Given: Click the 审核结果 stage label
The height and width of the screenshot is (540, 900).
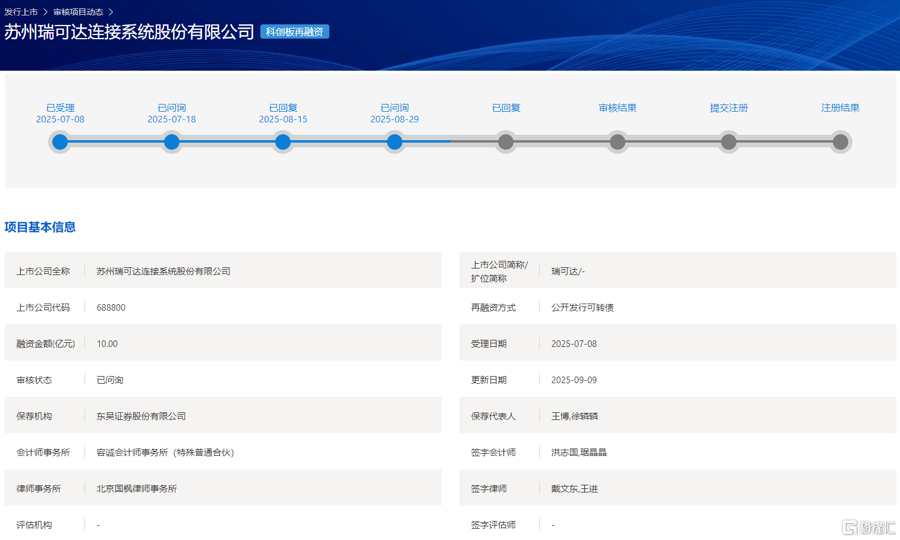Looking at the screenshot, I should pos(618,108).
